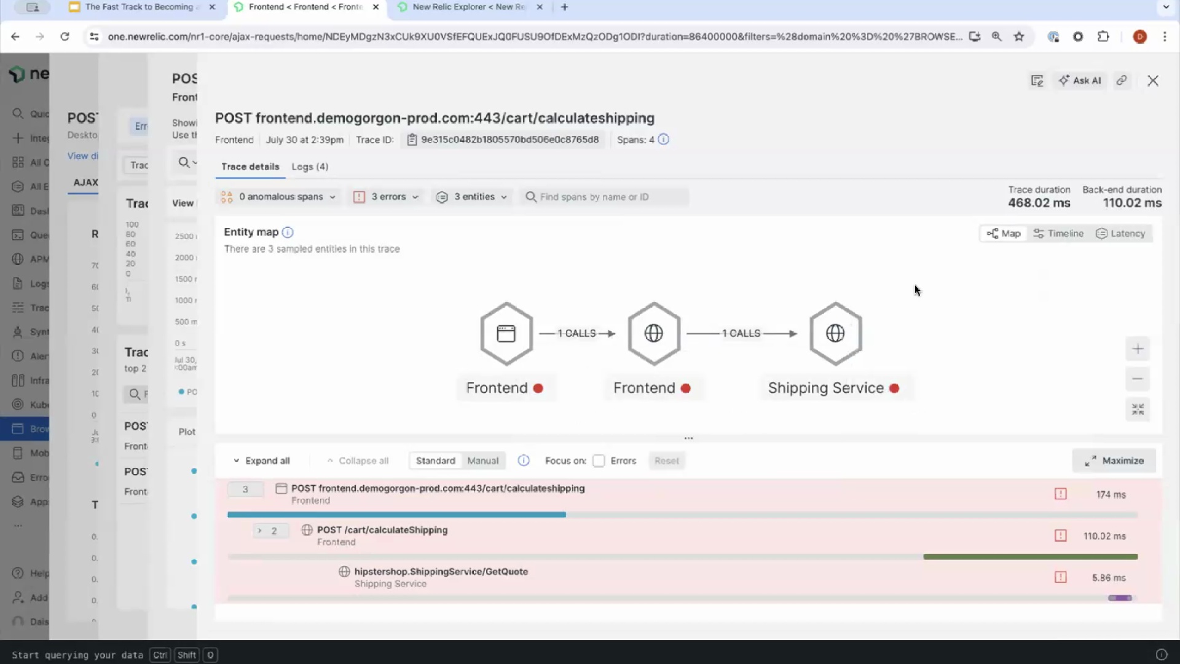Image resolution: width=1180 pixels, height=664 pixels.
Task: Toggle Standard trace view mode
Action: (435, 460)
